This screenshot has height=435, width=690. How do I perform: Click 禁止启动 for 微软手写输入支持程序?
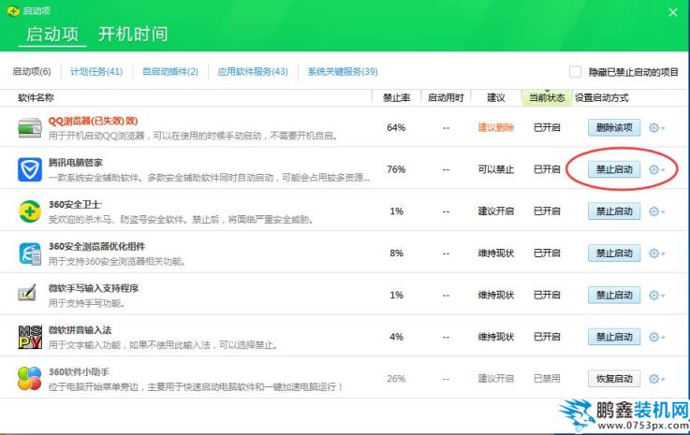614,295
